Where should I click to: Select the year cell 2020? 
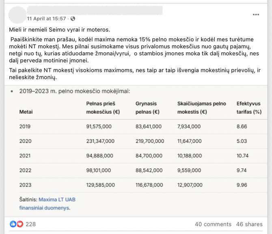tap(25, 141)
